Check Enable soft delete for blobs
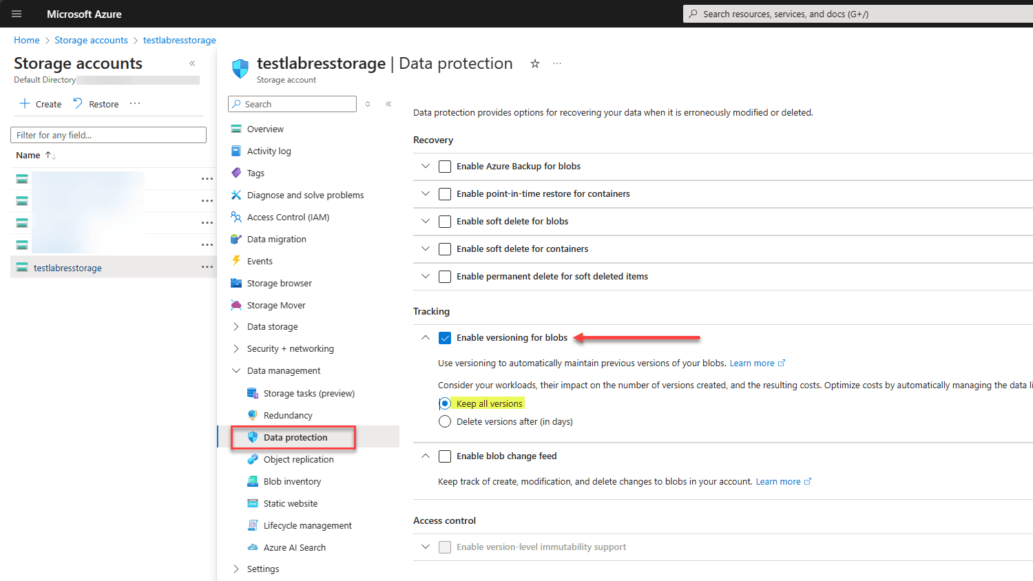 point(445,222)
